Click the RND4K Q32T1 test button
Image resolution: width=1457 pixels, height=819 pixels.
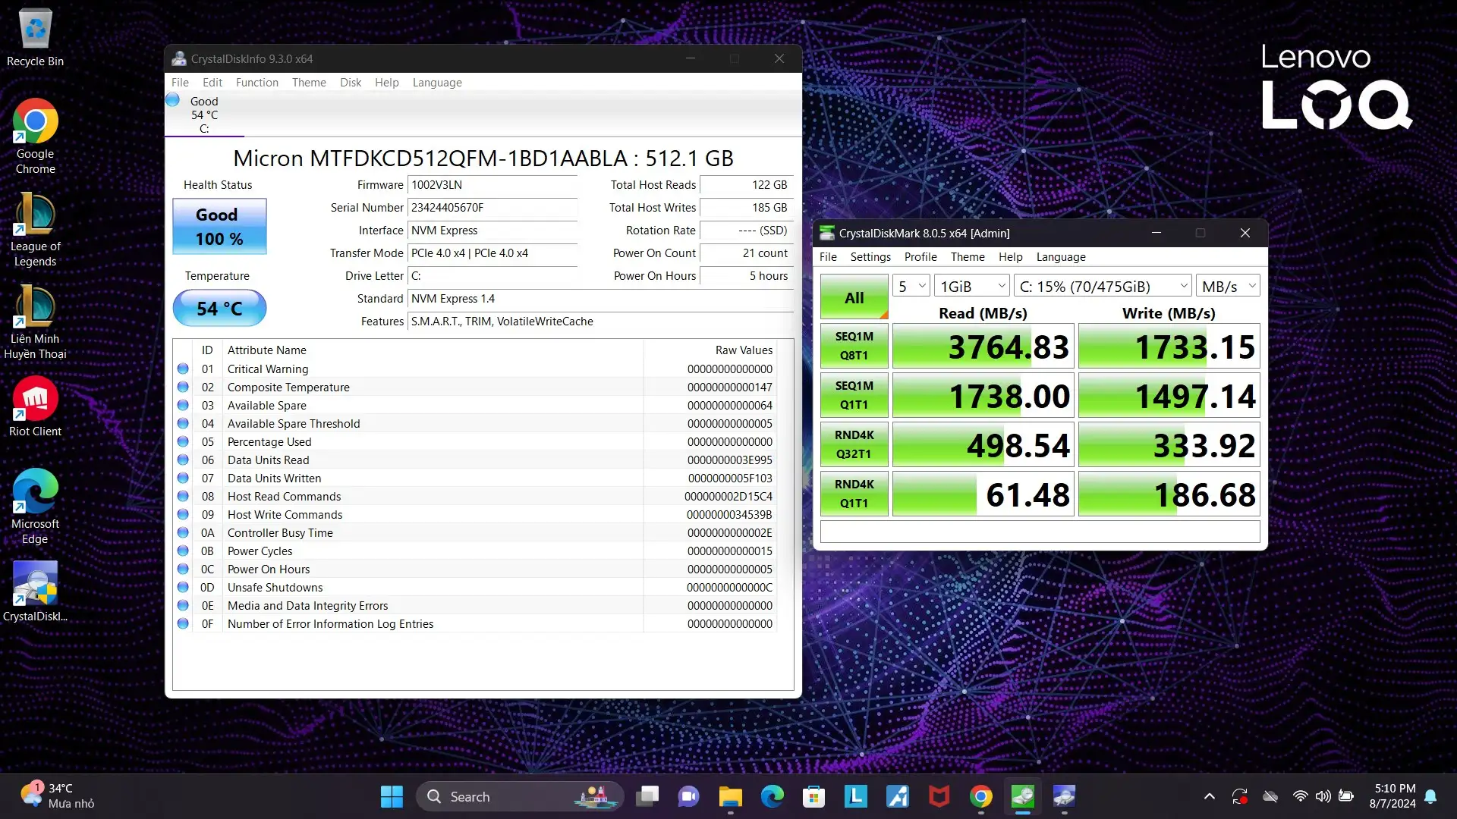[854, 444]
